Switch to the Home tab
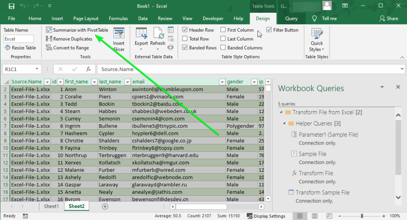Viewport: 407px width, 220px height. tap(35, 18)
